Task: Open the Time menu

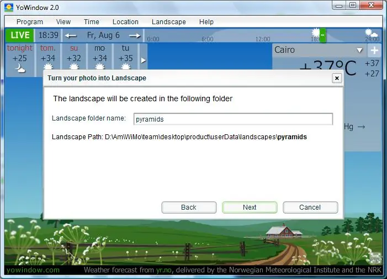Action: (91, 22)
